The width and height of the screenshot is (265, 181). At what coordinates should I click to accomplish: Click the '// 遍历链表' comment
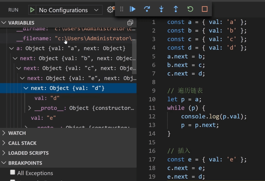tap(185, 90)
